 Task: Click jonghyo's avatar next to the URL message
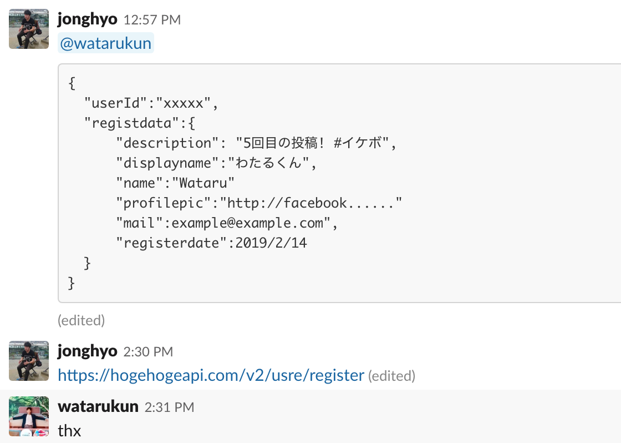coord(28,361)
